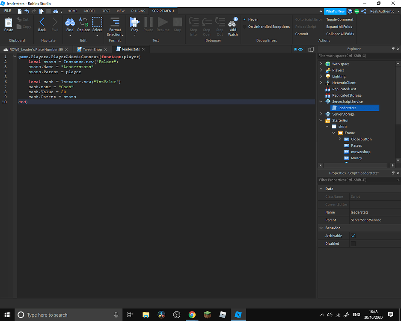Expand the Close button node

(x=340, y=139)
